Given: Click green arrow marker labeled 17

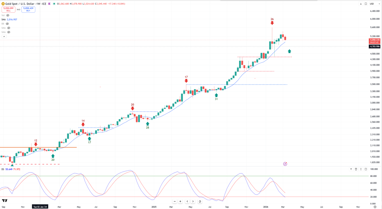Looking at the screenshot, I should 89,138.
